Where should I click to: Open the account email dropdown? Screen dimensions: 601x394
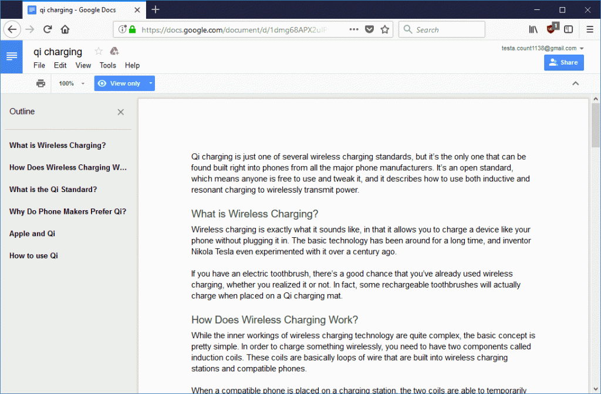[543, 48]
